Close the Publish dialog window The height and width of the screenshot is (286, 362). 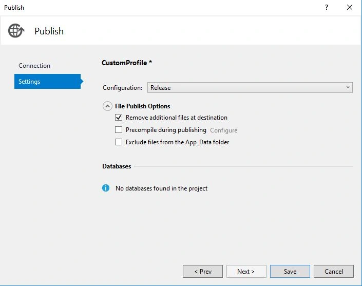[x=350, y=7]
